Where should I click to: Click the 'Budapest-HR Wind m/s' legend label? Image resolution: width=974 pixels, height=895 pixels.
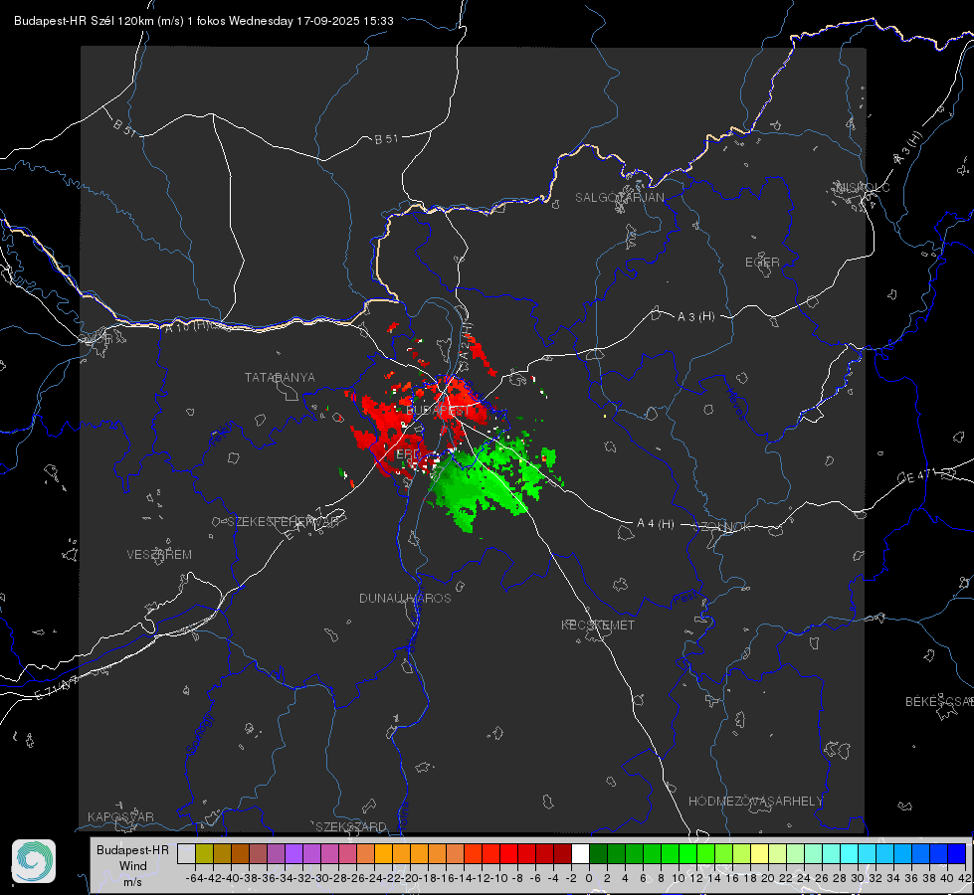(132, 866)
